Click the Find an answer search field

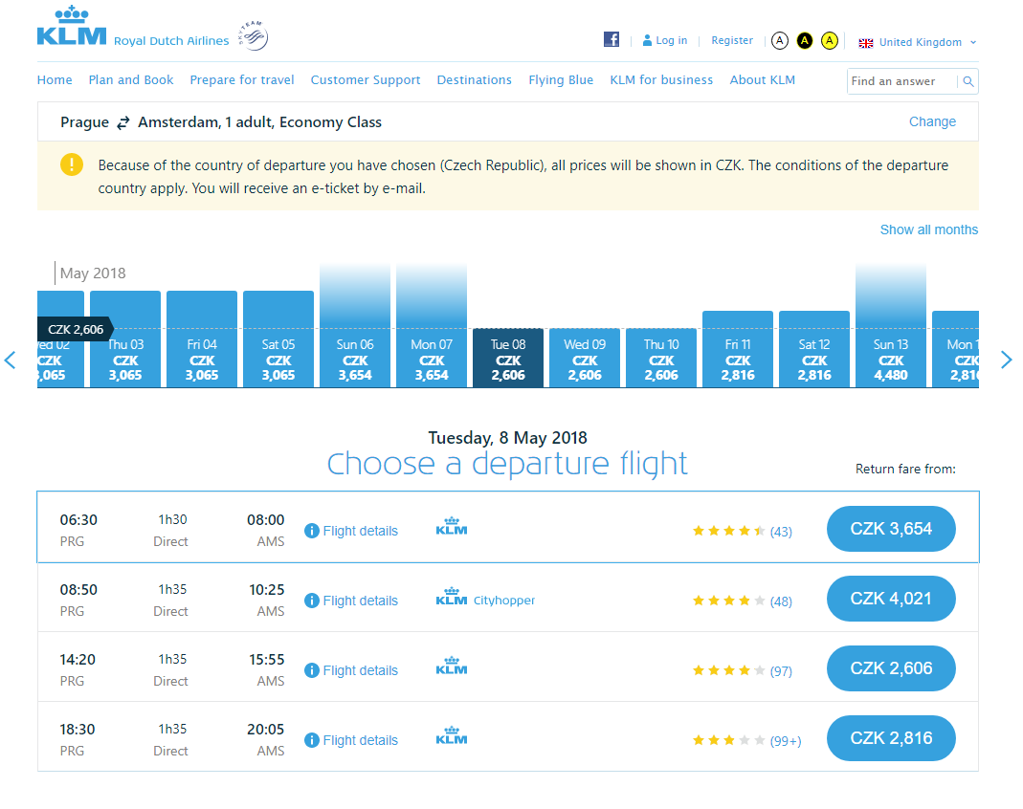pyautogui.click(x=902, y=81)
